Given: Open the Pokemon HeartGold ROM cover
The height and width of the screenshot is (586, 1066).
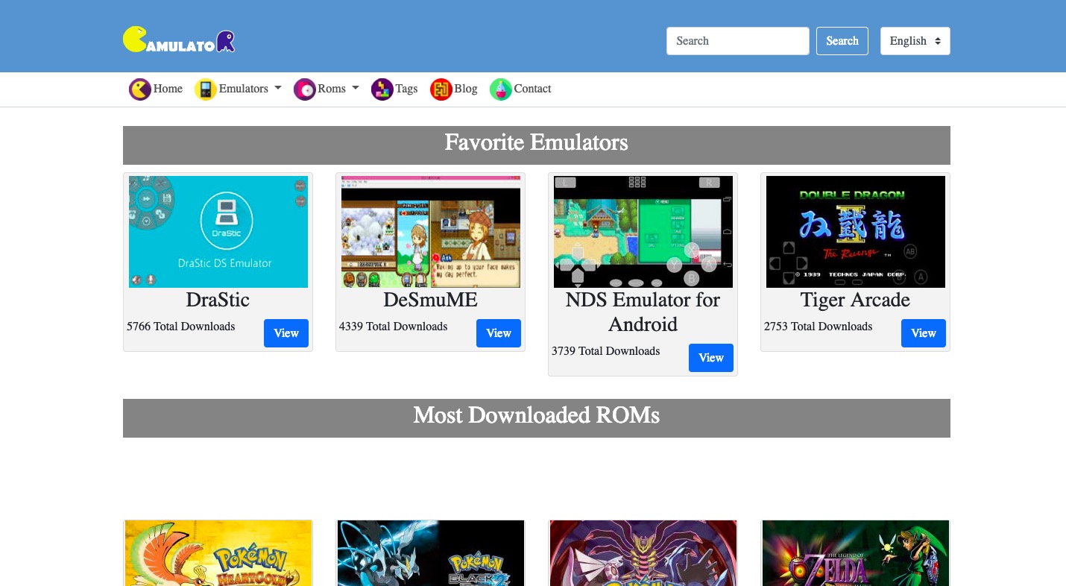Looking at the screenshot, I should coord(218,553).
